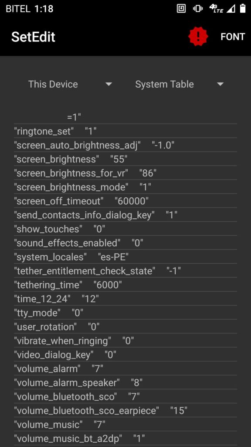Image resolution: width=251 pixels, height=447 pixels.
Task: Select the show_touches entry
Action: (125, 229)
